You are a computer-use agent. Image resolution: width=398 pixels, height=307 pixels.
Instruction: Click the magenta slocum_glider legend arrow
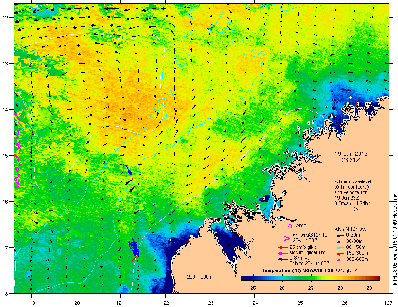283,253
